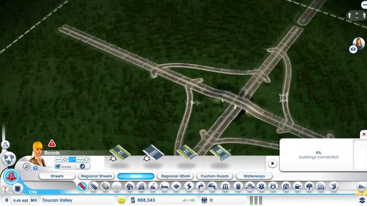Click the RCI demand bars
Viewport: 367px width, 206px height.
[256, 200]
